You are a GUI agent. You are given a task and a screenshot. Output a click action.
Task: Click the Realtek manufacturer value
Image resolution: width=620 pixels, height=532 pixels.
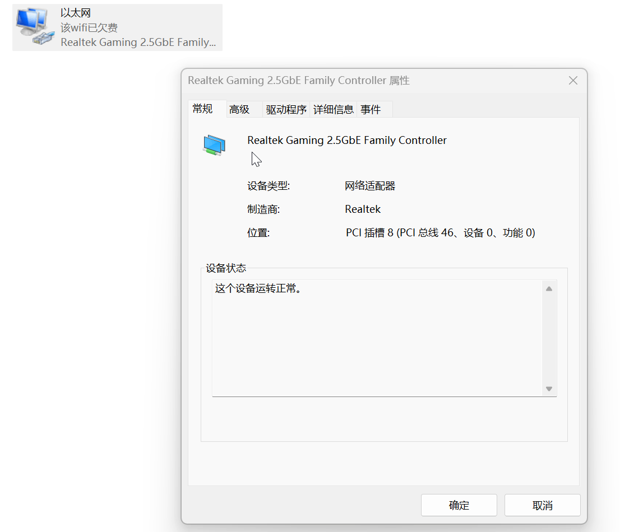click(363, 209)
